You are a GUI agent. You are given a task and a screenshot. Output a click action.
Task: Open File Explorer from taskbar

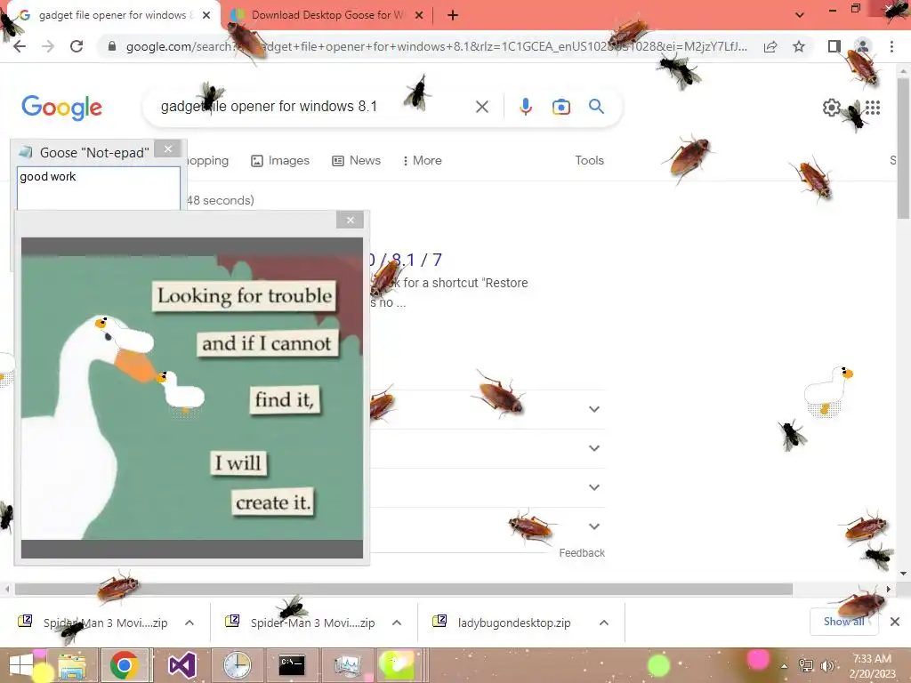72,665
